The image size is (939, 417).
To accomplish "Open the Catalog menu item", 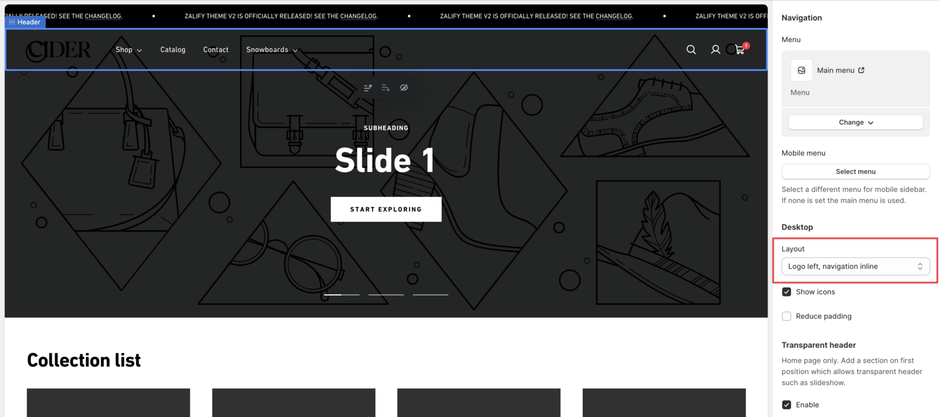I will tap(173, 50).
